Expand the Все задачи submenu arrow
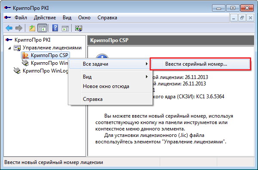 [x=147, y=64]
